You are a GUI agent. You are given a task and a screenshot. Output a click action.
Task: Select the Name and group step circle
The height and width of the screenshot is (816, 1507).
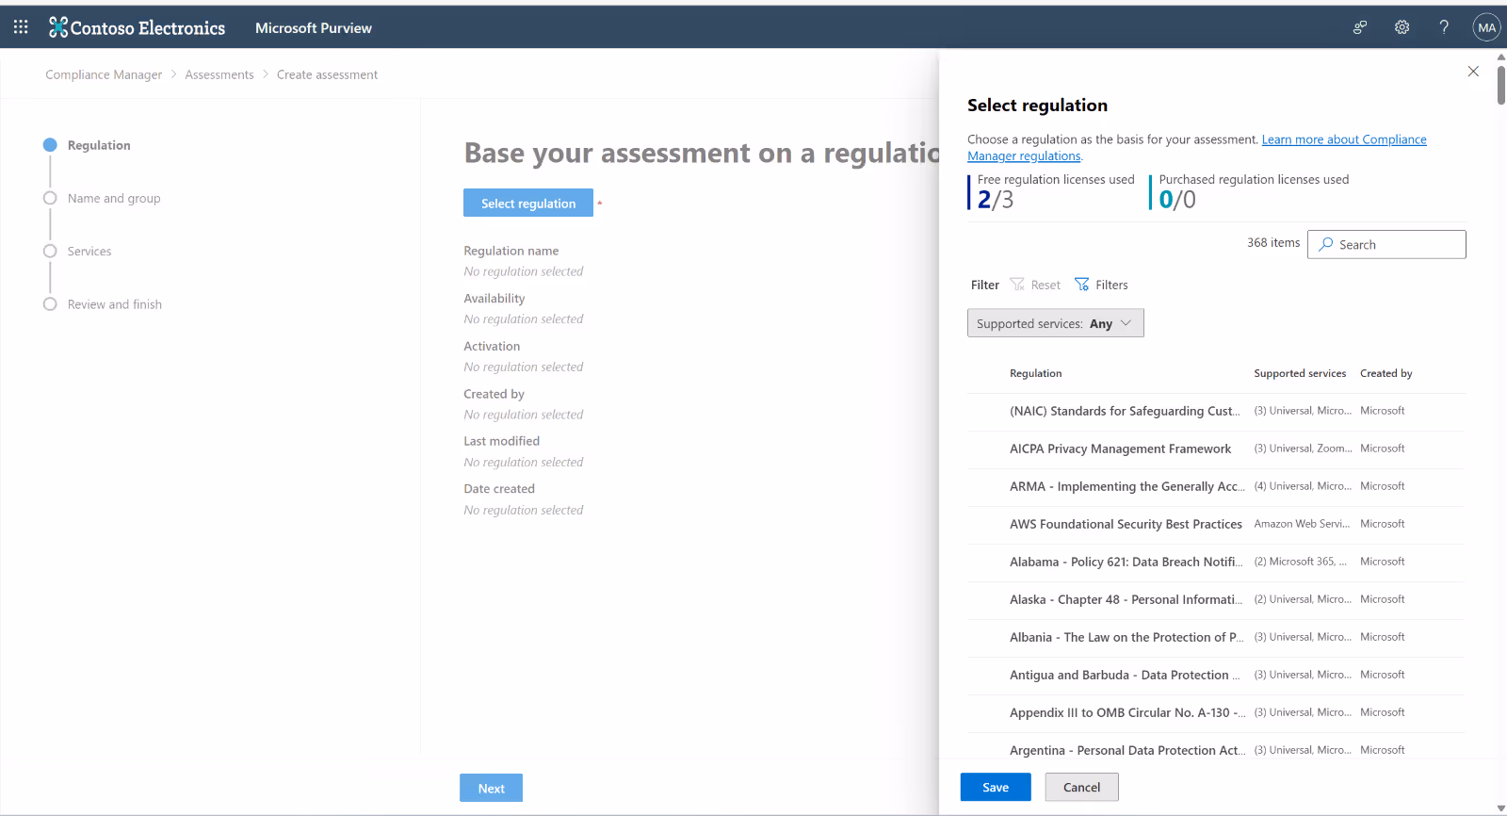point(50,198)
